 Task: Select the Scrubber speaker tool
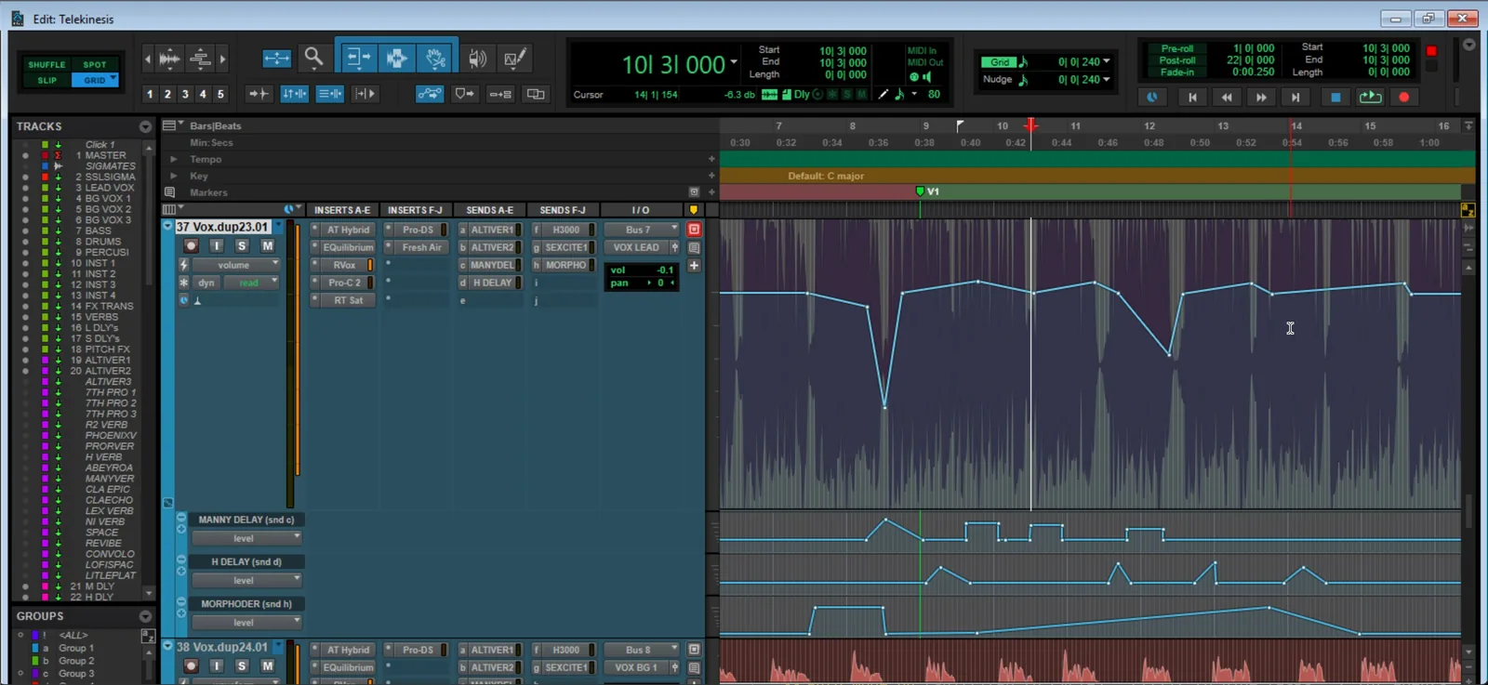click(477, 59)
